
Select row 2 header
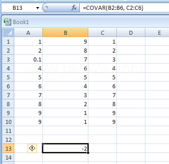8,50
